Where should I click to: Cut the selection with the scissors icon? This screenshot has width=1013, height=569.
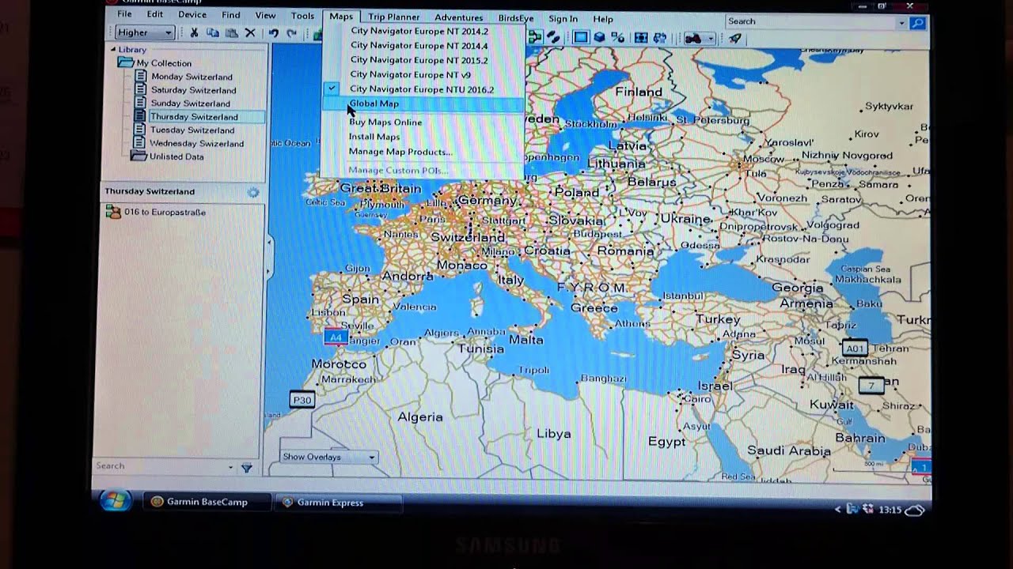(x=194, y=33)
